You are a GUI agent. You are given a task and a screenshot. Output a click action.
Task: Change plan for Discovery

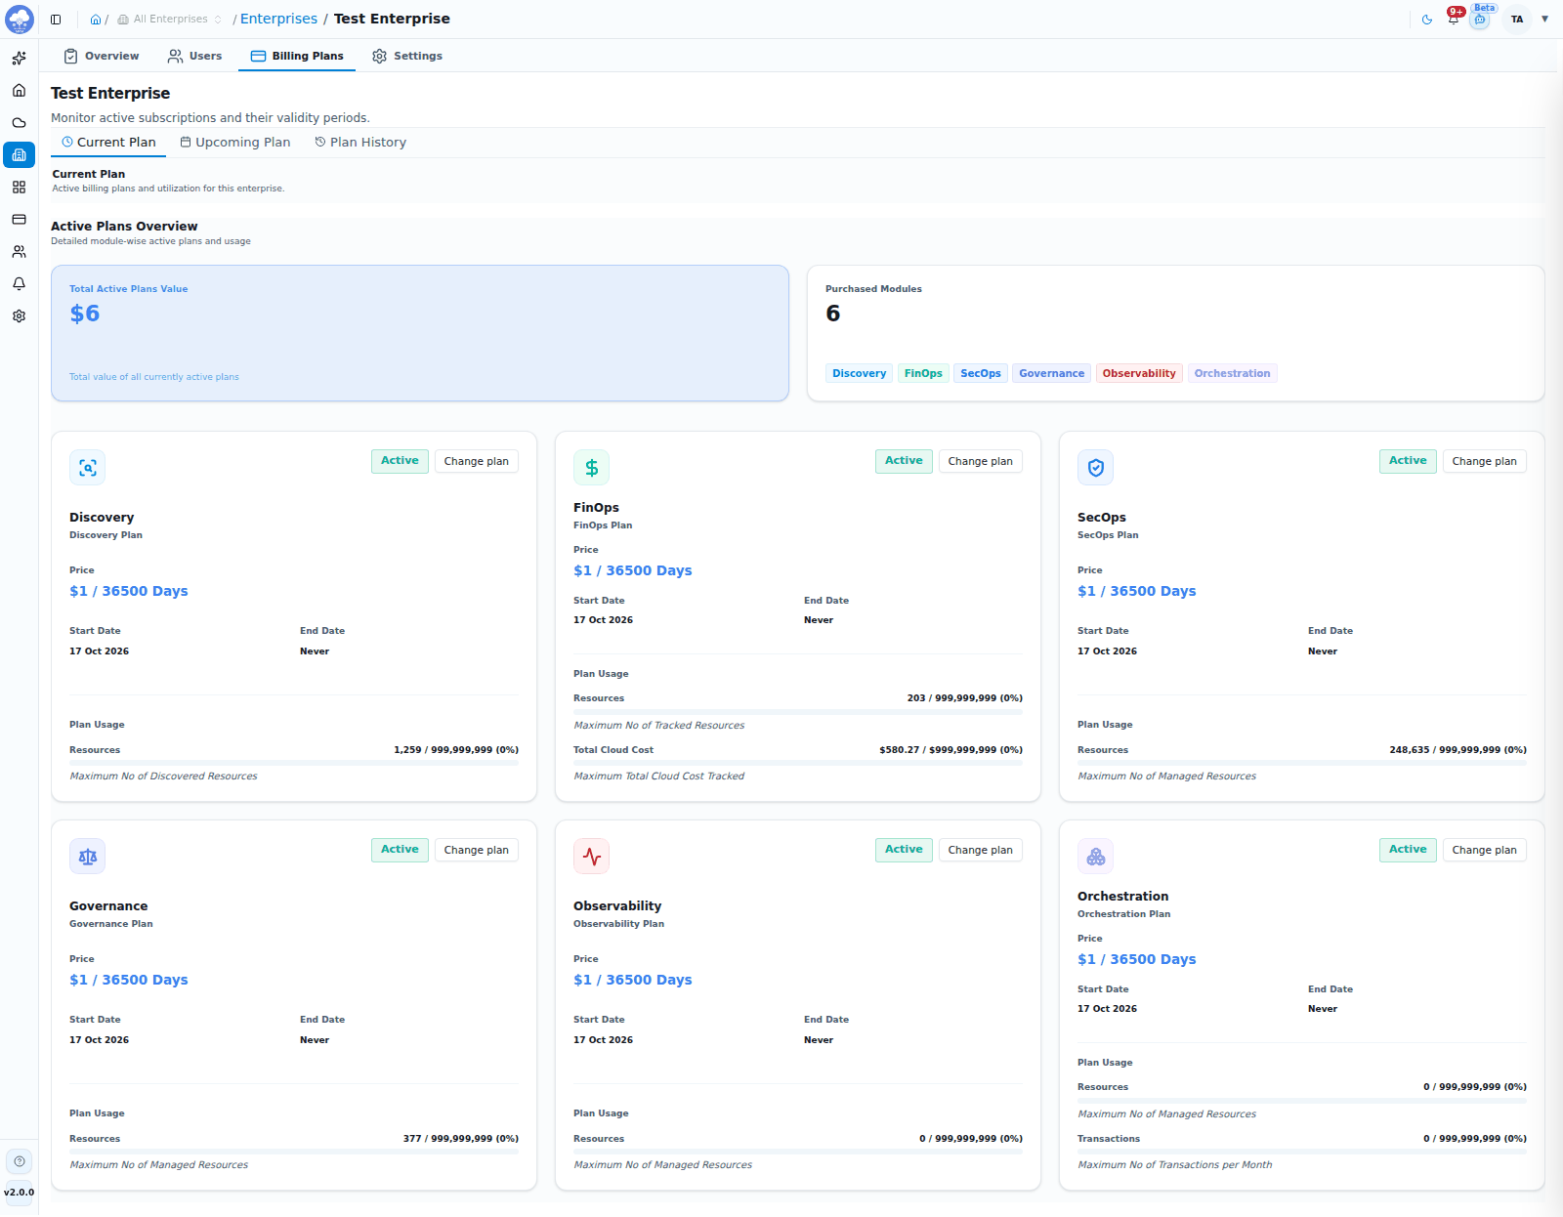477,461
